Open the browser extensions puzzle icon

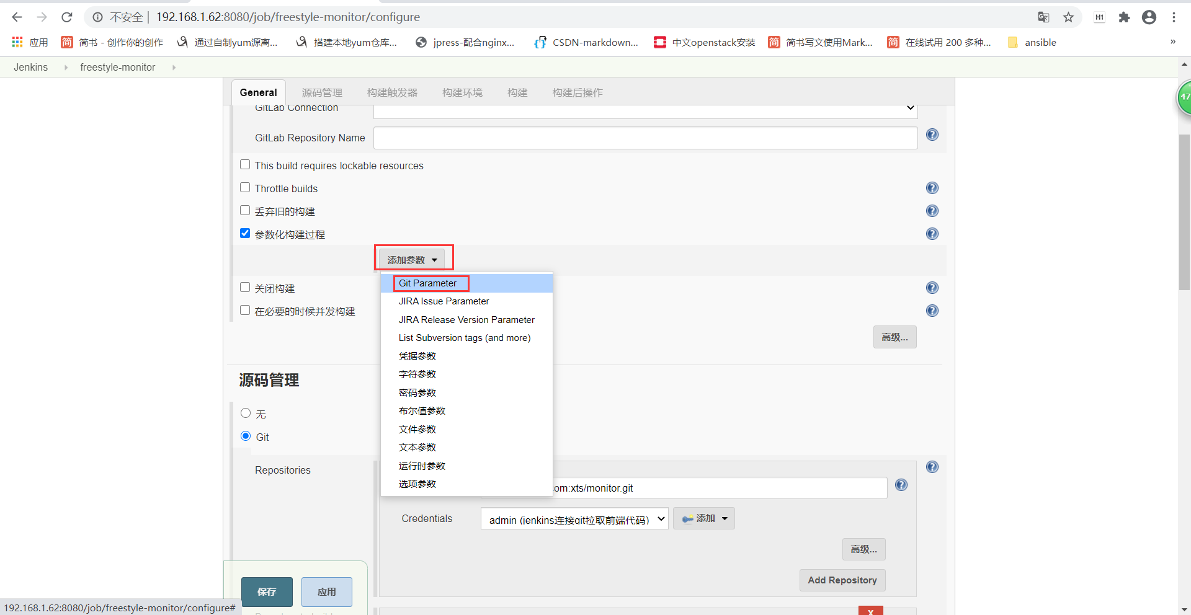pos(1124,17)
